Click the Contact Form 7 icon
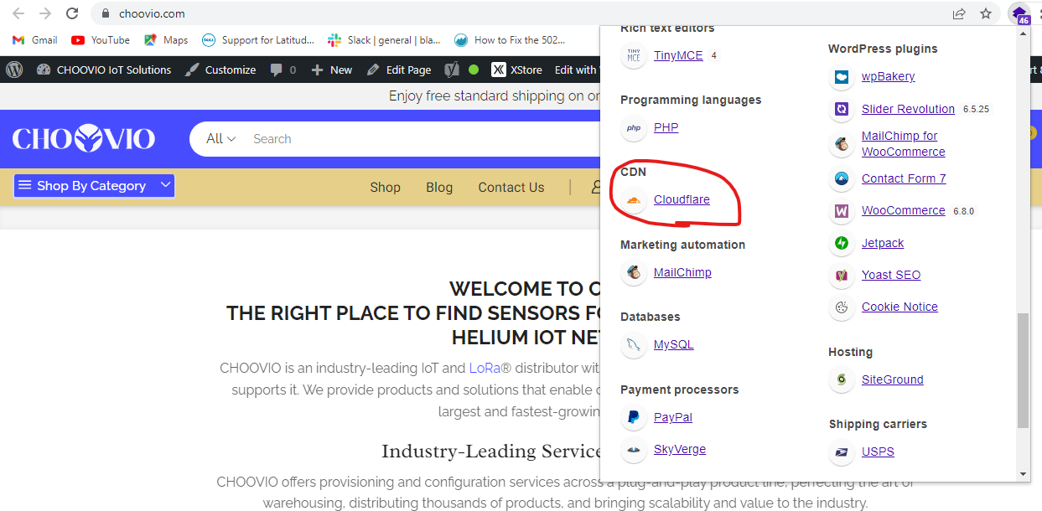Image resolution: width=1042 pixels, height=511 pixels. coord(842,178)
